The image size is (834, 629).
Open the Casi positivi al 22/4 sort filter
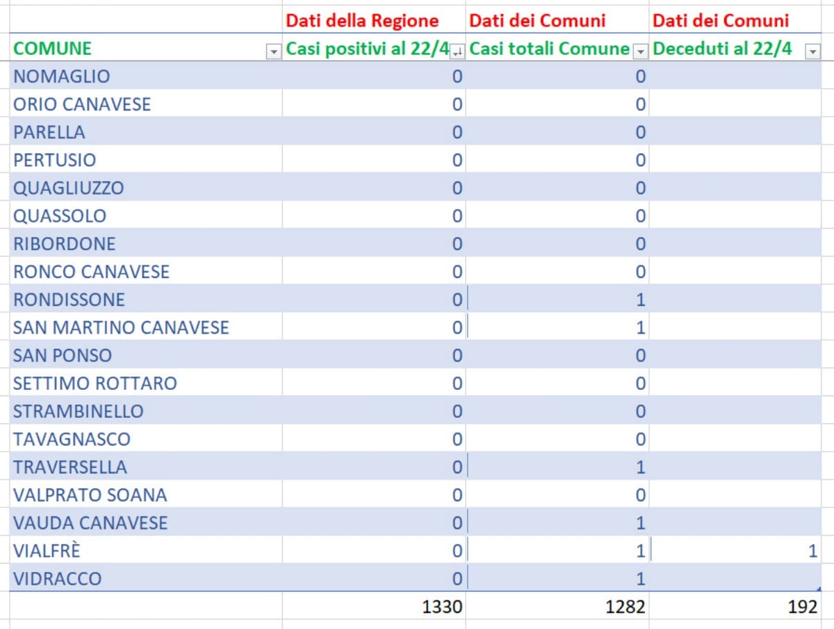457,51
